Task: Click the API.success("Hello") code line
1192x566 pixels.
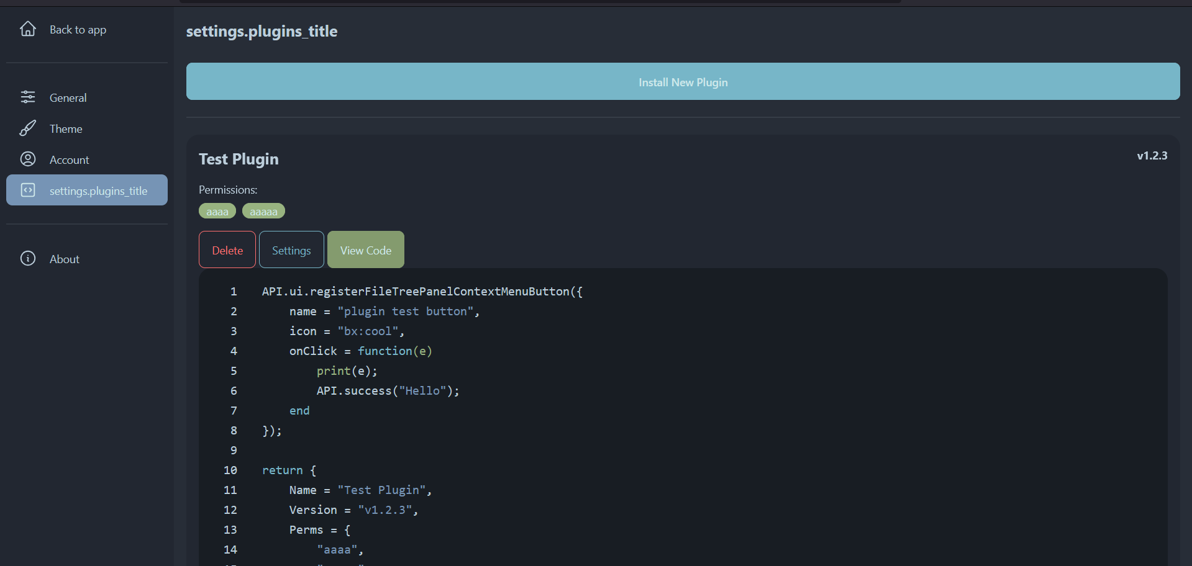Action: (388, 391)
